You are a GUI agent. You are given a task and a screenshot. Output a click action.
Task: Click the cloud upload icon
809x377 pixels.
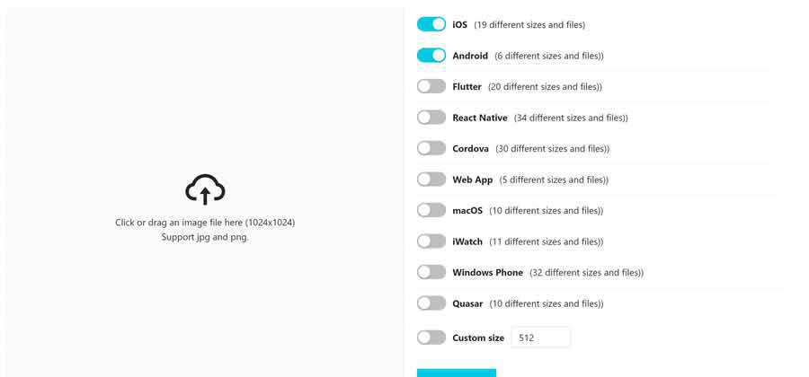205,189
